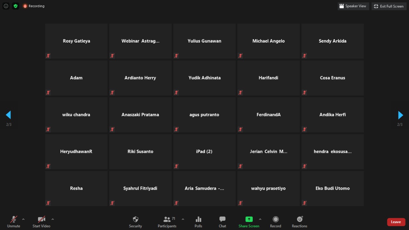
Task: Open Polls
Action: 198,222
